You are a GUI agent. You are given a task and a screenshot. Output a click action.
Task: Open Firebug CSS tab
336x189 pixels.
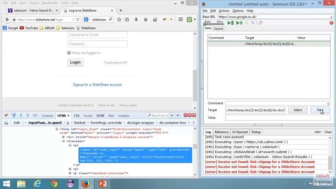(x=77, y=115)
